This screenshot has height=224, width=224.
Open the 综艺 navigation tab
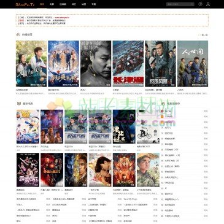(x=74, y=4)
